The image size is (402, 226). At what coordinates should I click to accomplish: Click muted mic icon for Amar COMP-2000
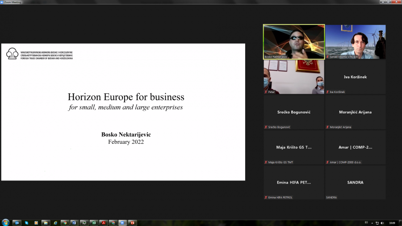pos(327,162)
